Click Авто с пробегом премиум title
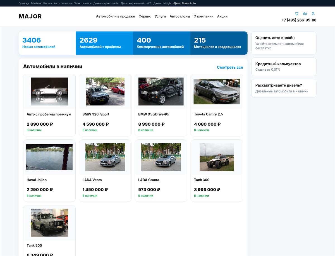 [49, 114]
